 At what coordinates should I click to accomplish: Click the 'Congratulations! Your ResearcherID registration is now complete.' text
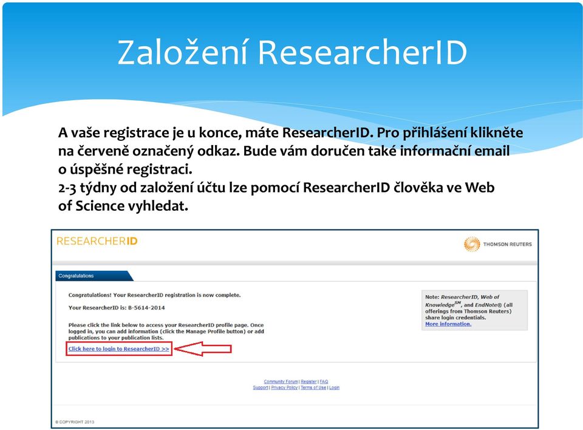[154, 295]
